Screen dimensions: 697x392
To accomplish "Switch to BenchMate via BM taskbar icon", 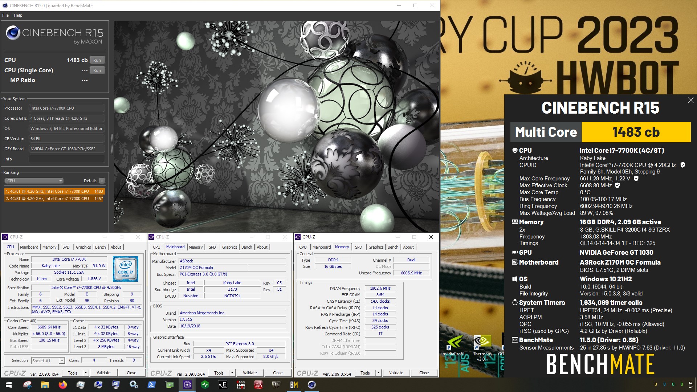I will point(294,385).
